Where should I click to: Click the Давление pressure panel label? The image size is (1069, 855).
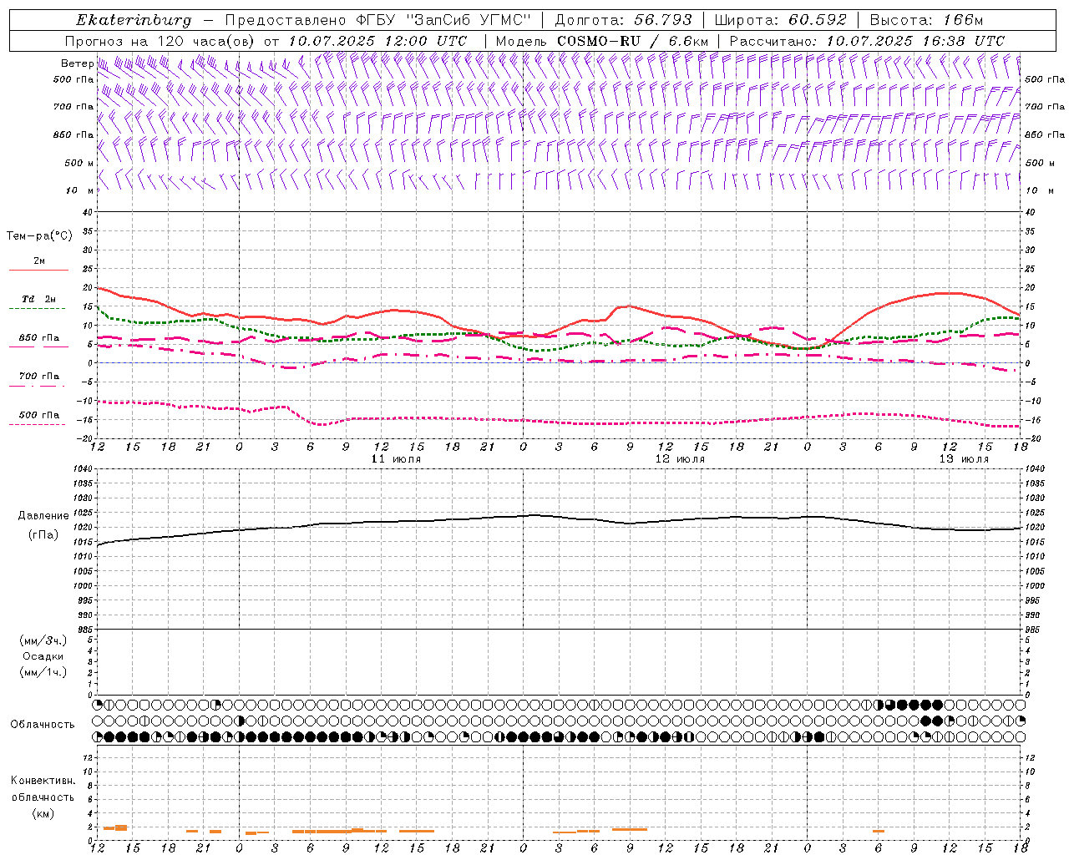pyautogui.click(x=43, y=516)
